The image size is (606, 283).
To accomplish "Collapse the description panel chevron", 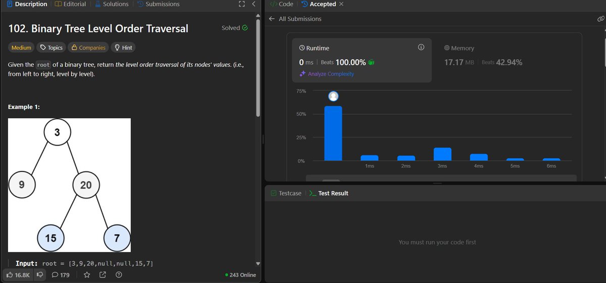I will [x=254, y=4].
